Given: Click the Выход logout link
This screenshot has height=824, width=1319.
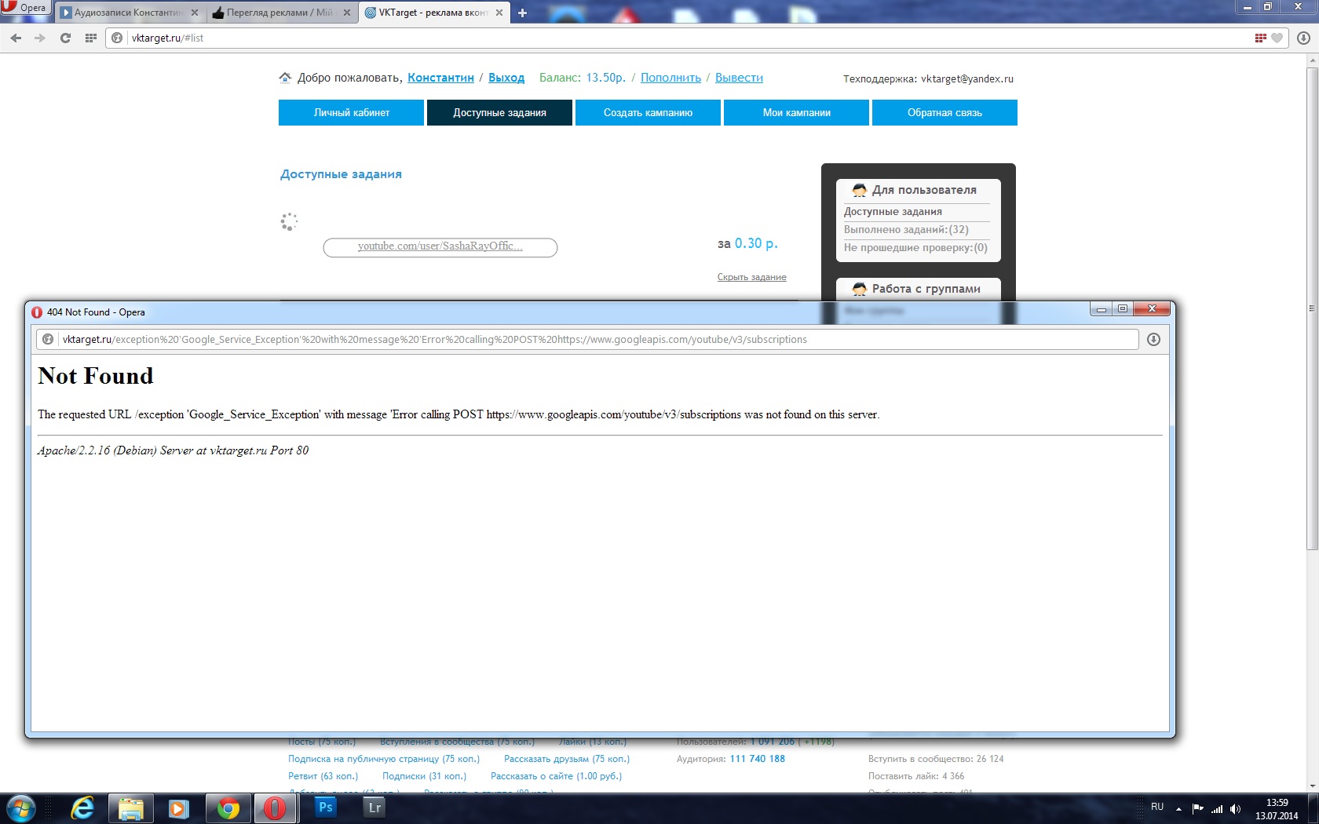Looking at the screenshot, I should pos(506,78).
